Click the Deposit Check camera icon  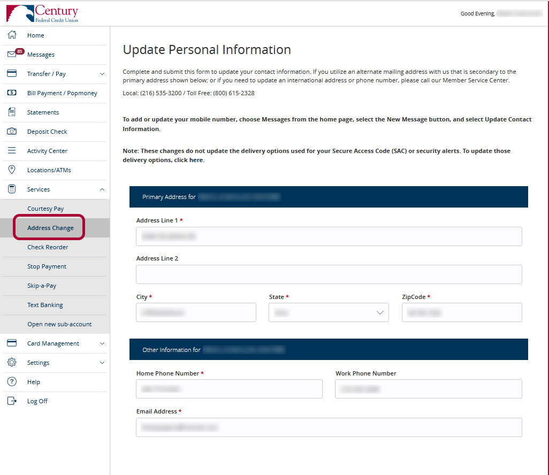coord(12,131)
